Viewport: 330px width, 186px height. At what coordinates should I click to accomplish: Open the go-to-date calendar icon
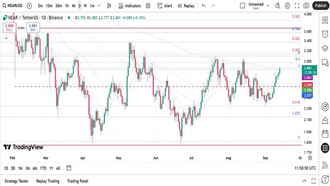point(69,168)
